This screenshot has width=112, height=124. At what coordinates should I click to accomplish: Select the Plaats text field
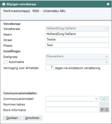coord(77,45)
